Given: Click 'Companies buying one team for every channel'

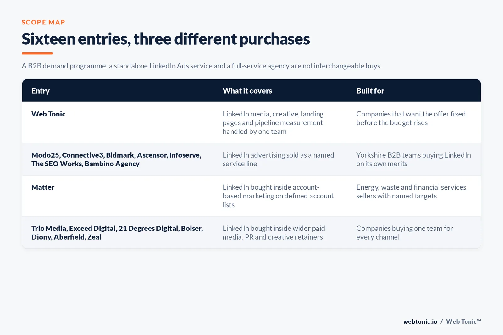Looking at the screenshot, I should [x=405, y=233].
